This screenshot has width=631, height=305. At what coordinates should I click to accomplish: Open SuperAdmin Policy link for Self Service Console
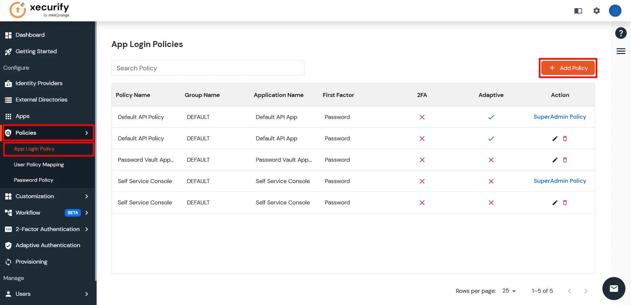pyautogui.click(x=560, y=181)
